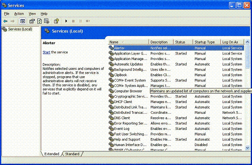Click the Restart Service toolbar icon

tap(88, 21)
